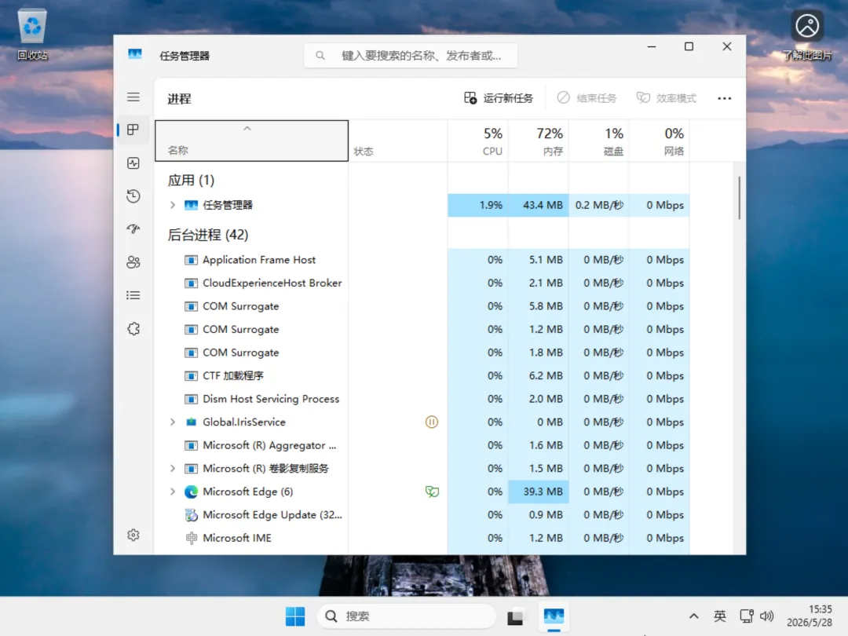Click the 结束任务 button
This screenshot has height=636, width=848.
point(587,98)
